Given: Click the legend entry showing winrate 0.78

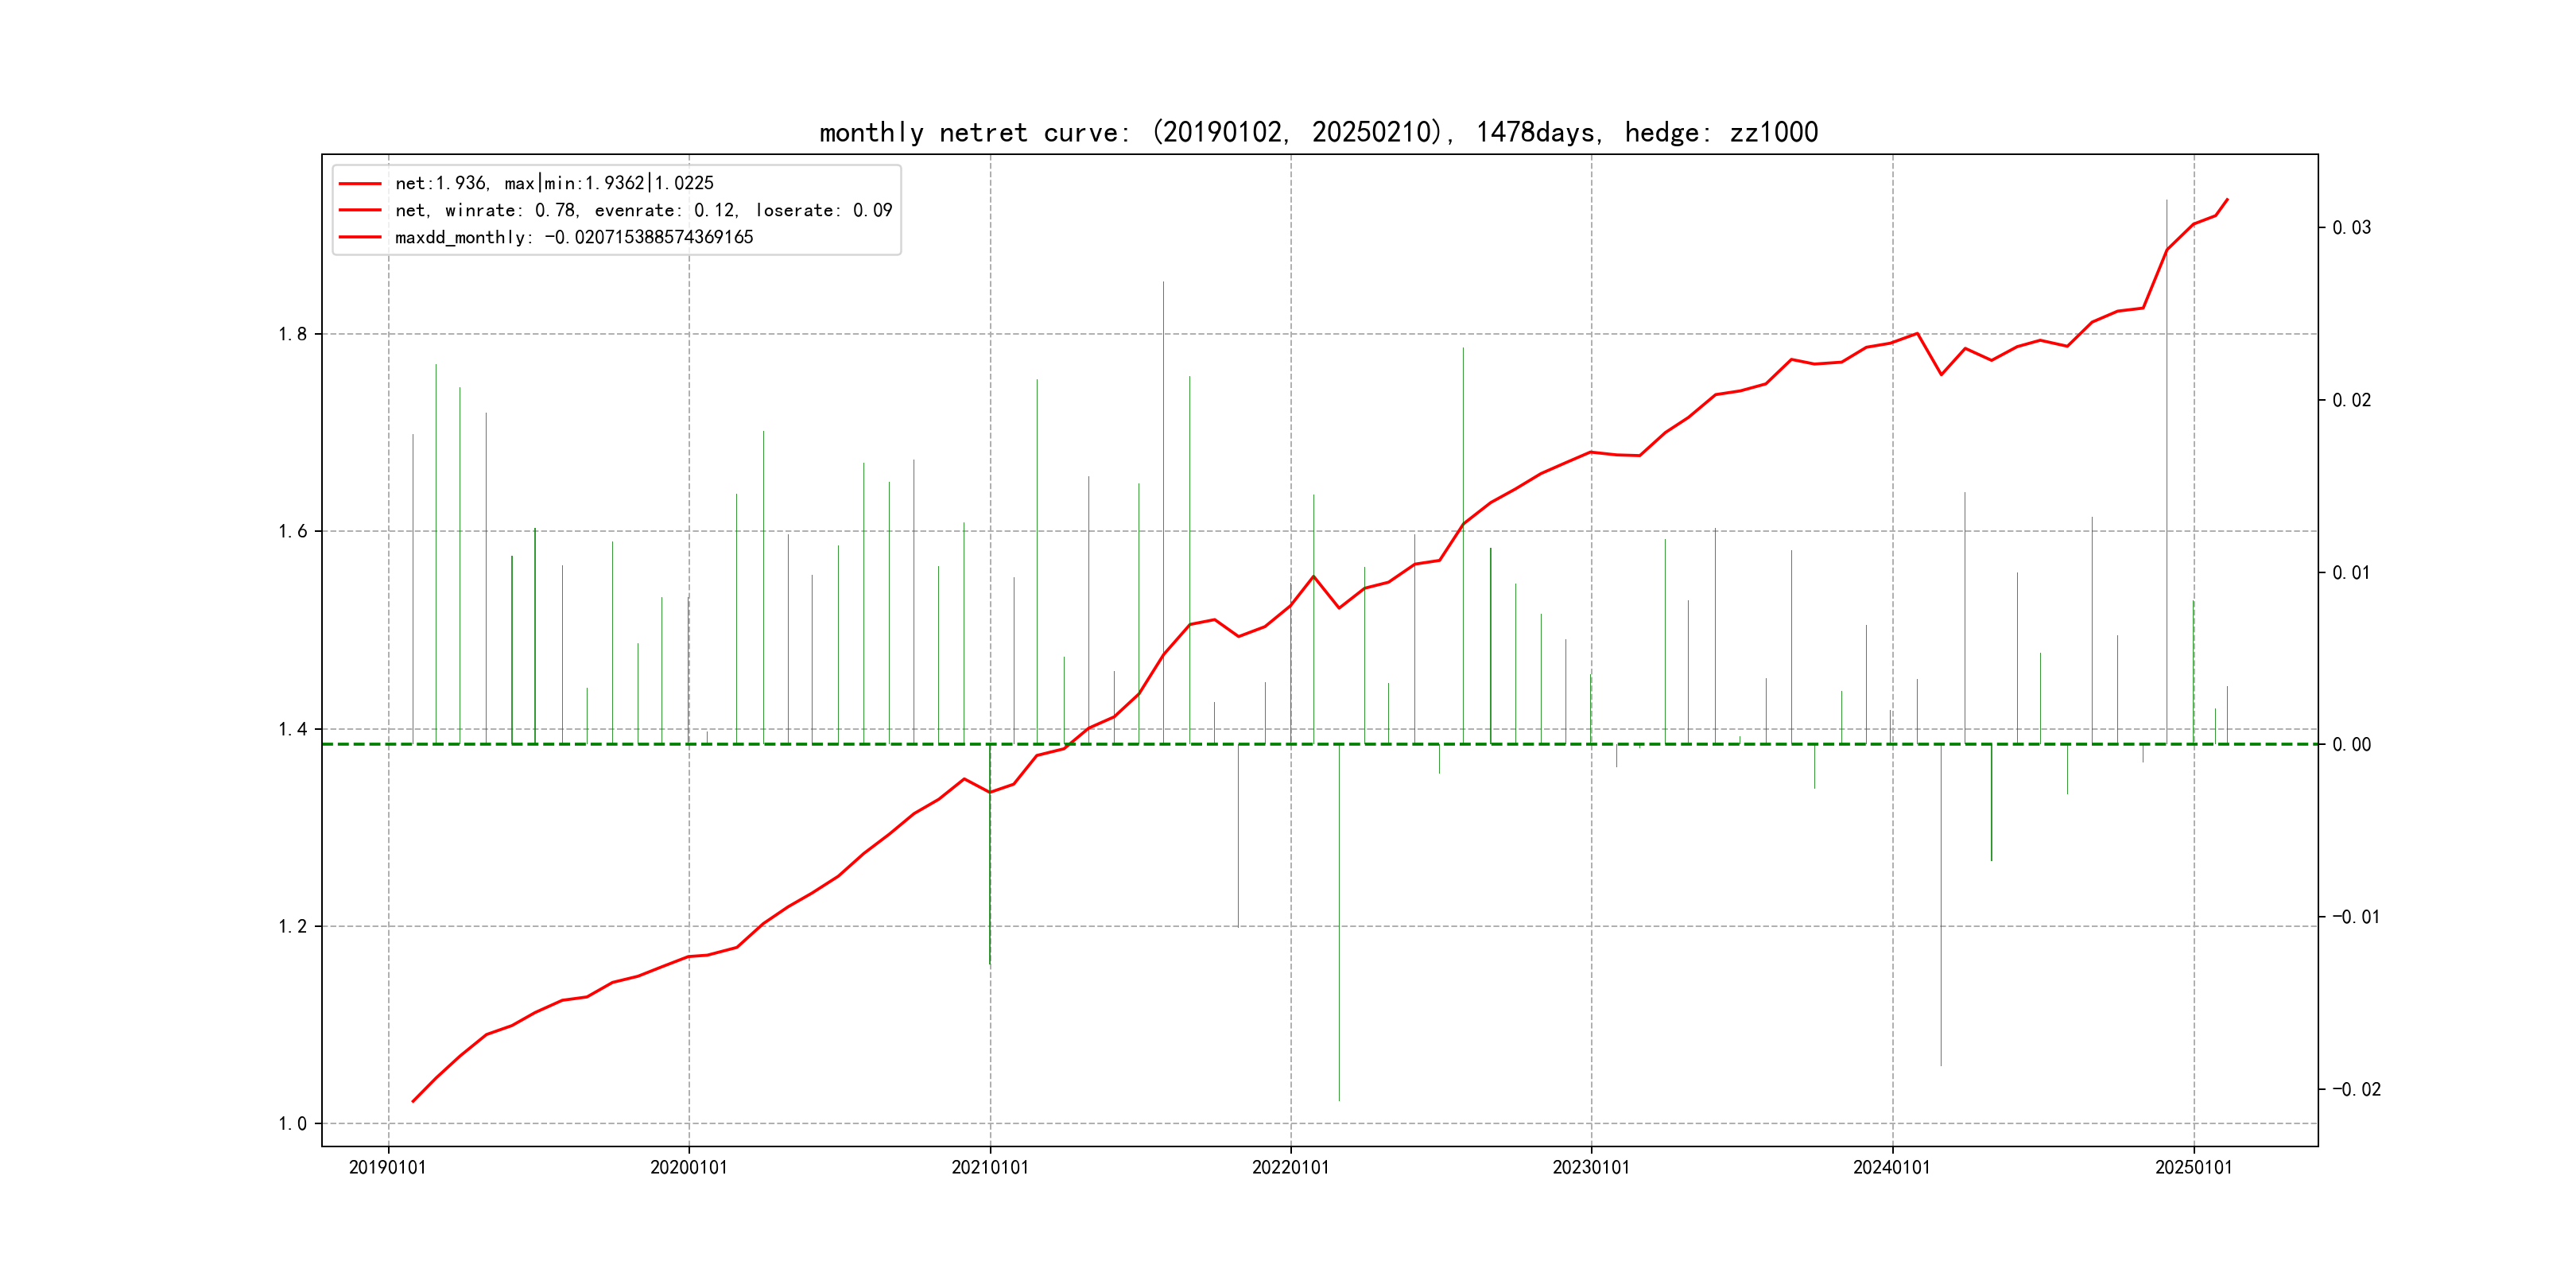Looking at the screenshot, I should pyautogui.click(x=643, y=210).
